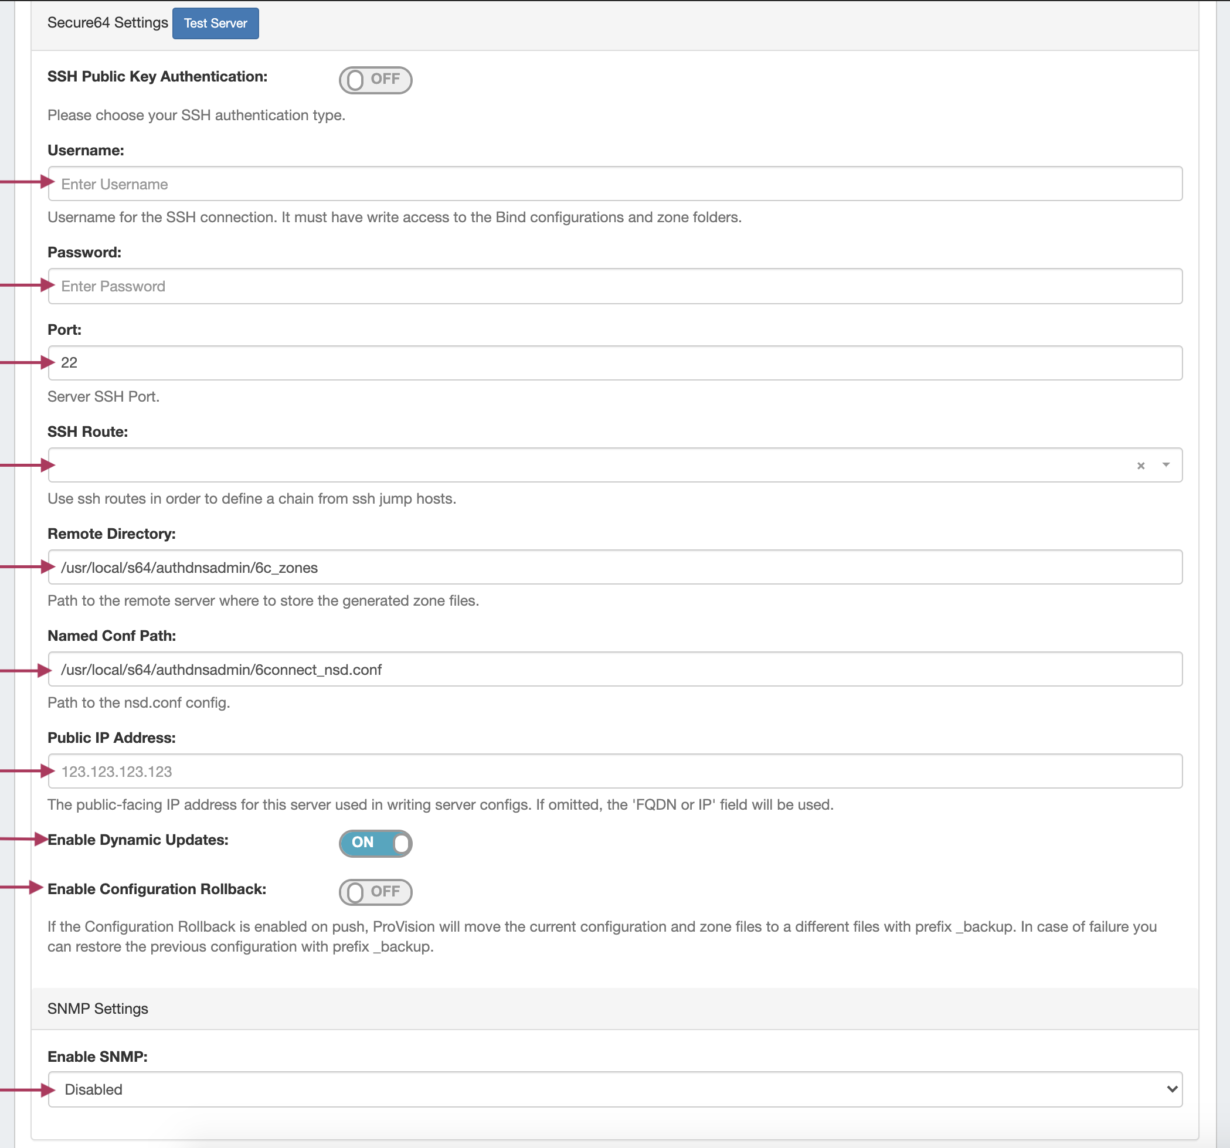
Task: Click the Enable Dynamic Updates label
Action: [138, 840]
